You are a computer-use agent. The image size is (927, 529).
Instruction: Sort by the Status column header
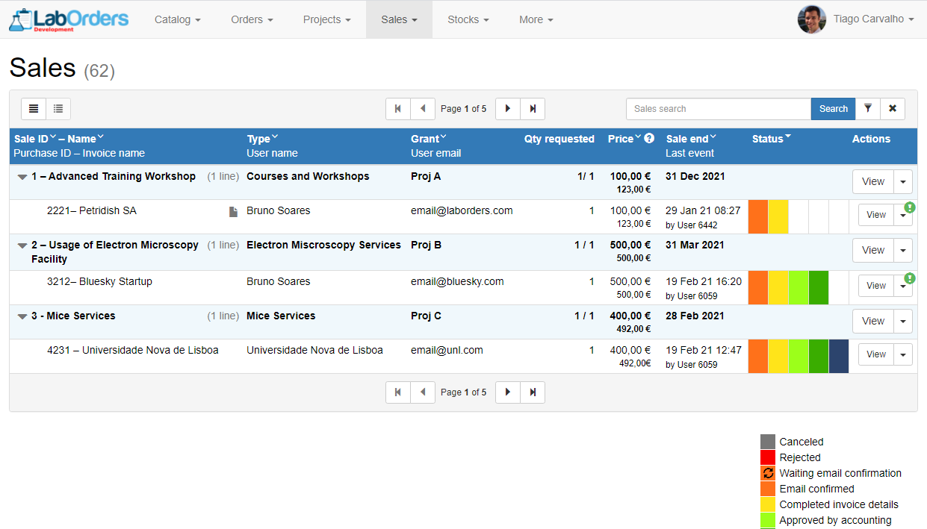coord(772,139)
